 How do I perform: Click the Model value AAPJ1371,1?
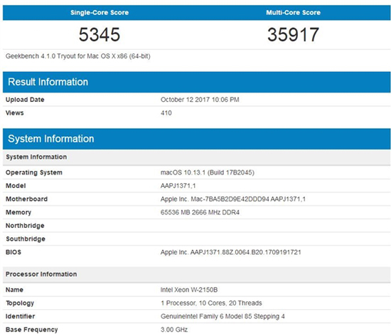pos(178,186)
